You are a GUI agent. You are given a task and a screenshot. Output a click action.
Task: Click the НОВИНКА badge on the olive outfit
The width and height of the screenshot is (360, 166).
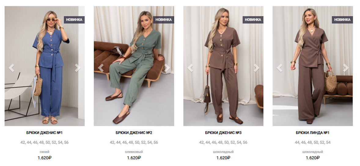(x=163, y=20)
